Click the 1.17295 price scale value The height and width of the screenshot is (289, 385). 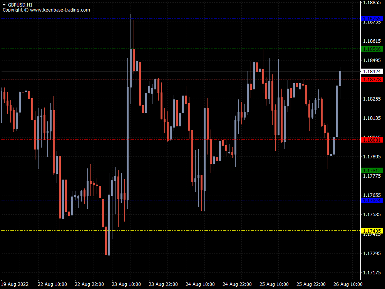coord(372,254)
